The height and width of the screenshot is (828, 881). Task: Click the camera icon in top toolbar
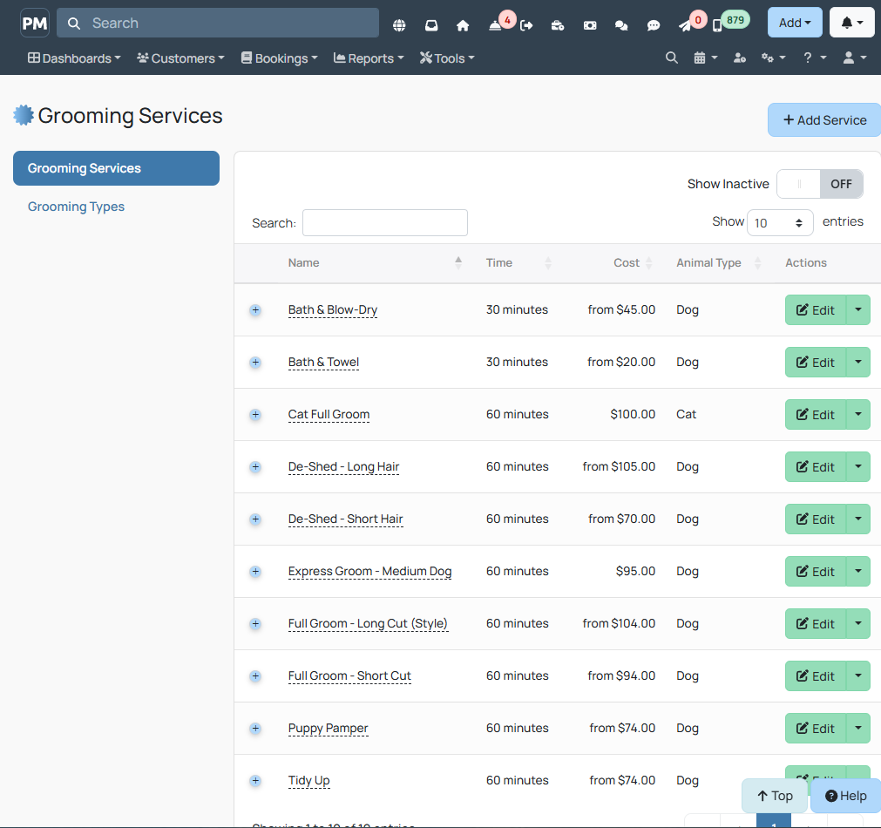[590, 25]
